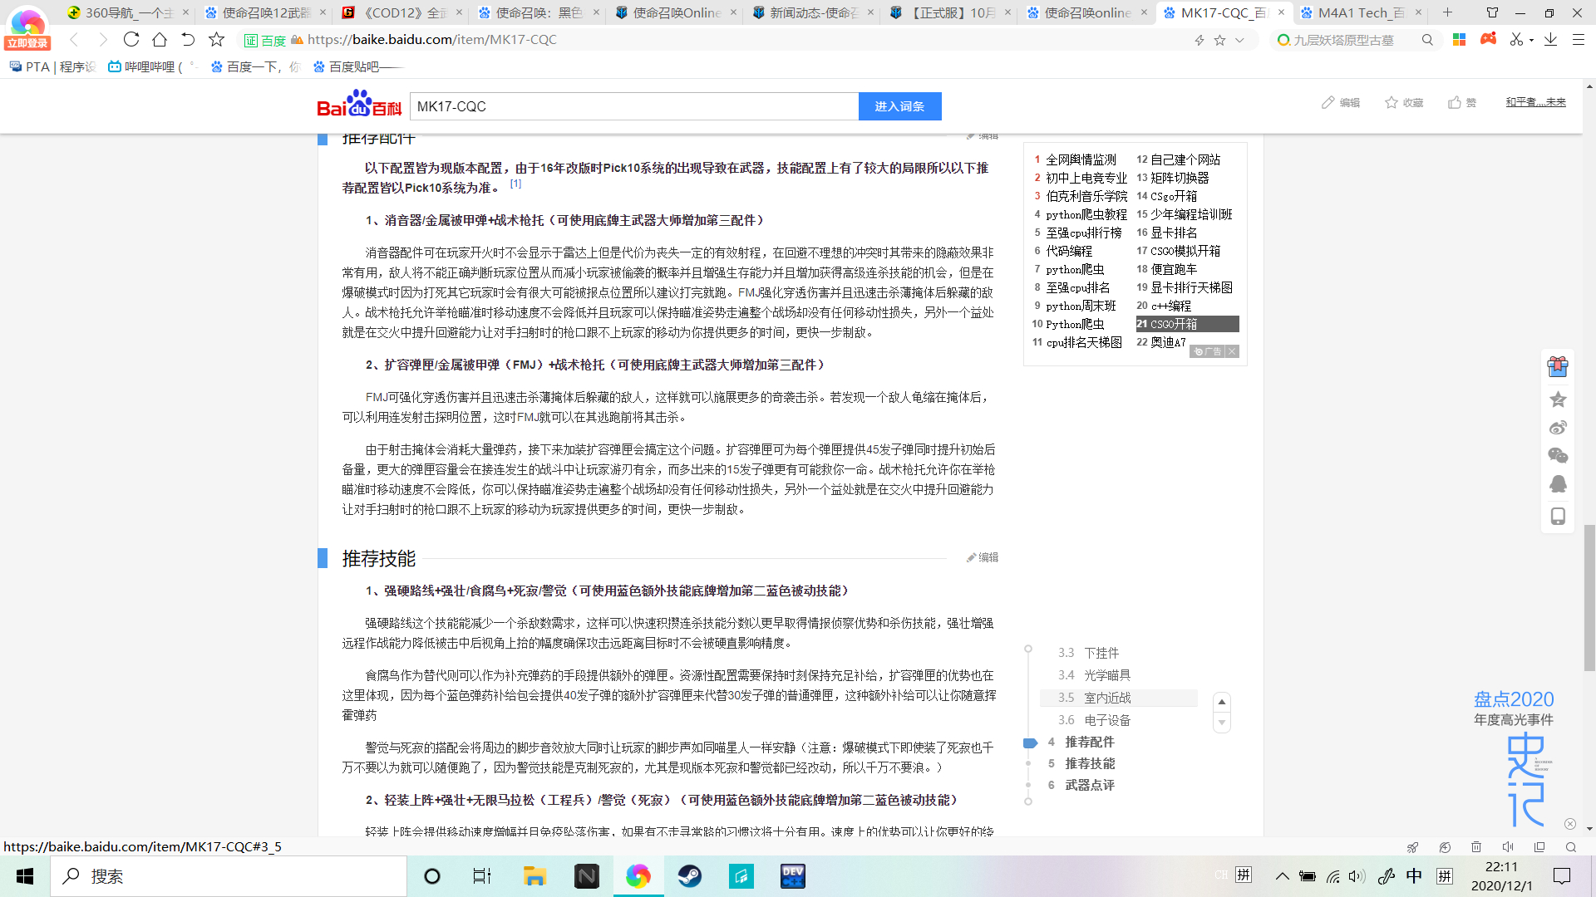Open ad link 全网舆情监测

tap(1081, 159)
